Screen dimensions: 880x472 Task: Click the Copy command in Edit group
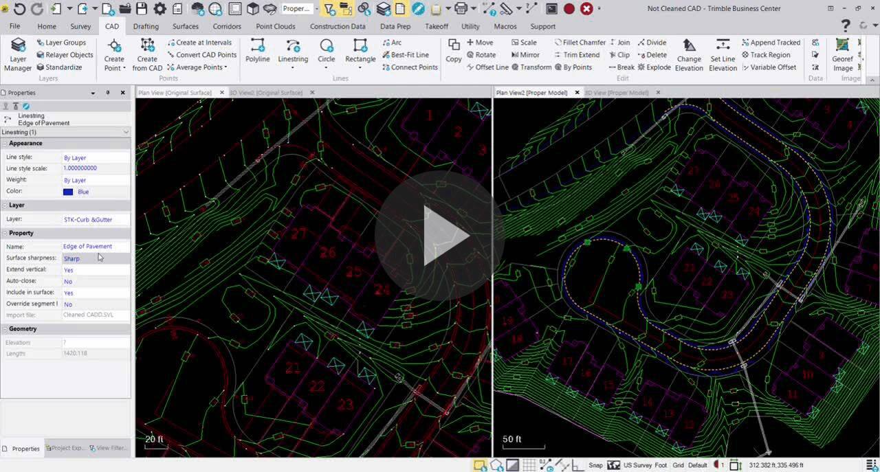(454, 51)
